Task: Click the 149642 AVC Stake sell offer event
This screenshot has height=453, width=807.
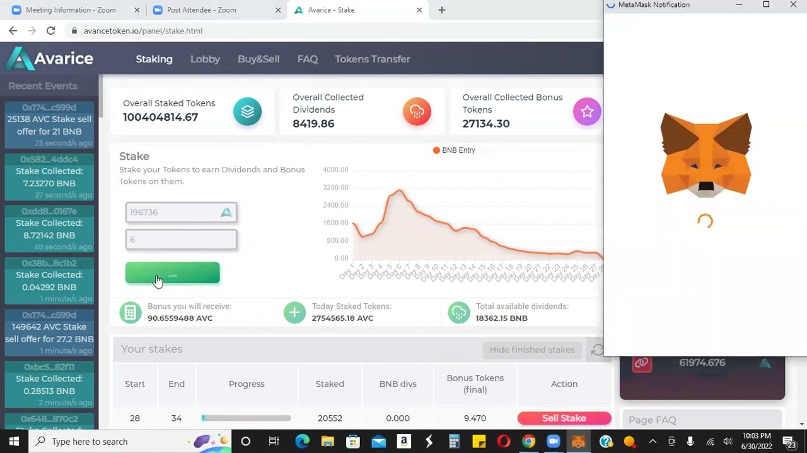Action: 49,333
